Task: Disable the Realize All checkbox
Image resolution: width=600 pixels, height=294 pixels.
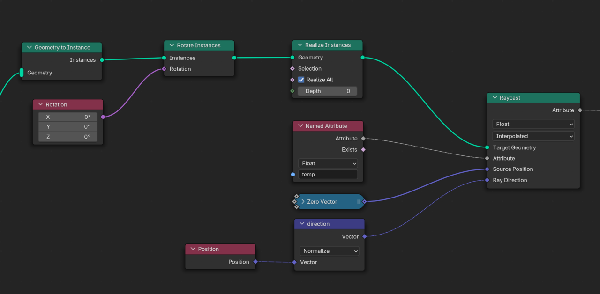Action: coord(301,80)
